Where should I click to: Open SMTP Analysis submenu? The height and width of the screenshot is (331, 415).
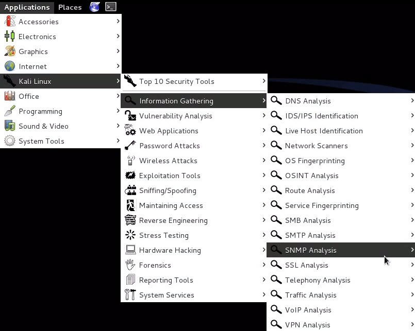click(x=341, y=235)
